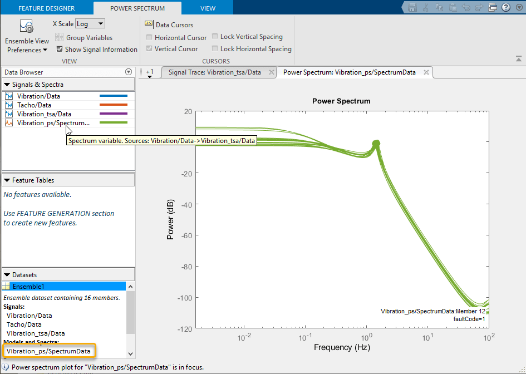Enable Lock Vertical Spacing checkbox
Screen dimensions: 526x374
(x=215, y=36)
